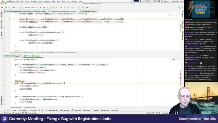Click the Git Push arrow icon
This screenshot has height=123, width=218.
[x=72, y=8]
